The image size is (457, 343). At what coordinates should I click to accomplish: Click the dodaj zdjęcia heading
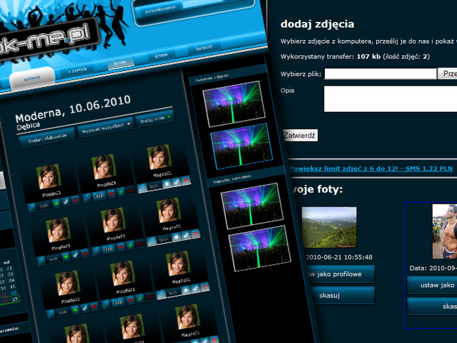point(317,24)
